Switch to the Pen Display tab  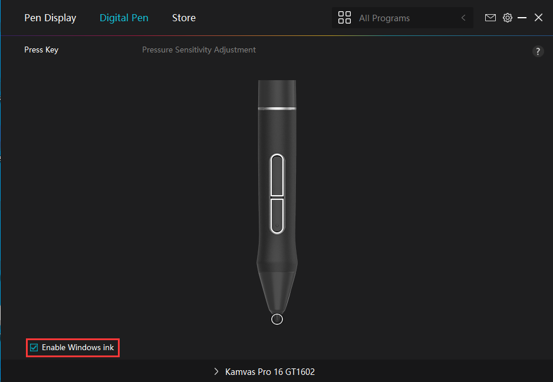point(50,18)
